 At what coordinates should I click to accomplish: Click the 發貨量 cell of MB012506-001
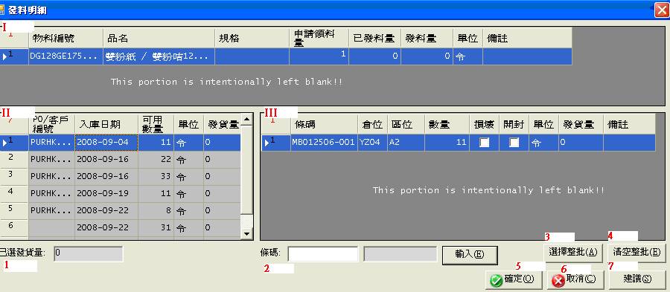[x=581, y=143]
